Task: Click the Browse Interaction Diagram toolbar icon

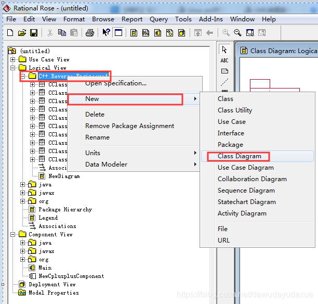Action: pyautogui.click(x=145, y=33)
